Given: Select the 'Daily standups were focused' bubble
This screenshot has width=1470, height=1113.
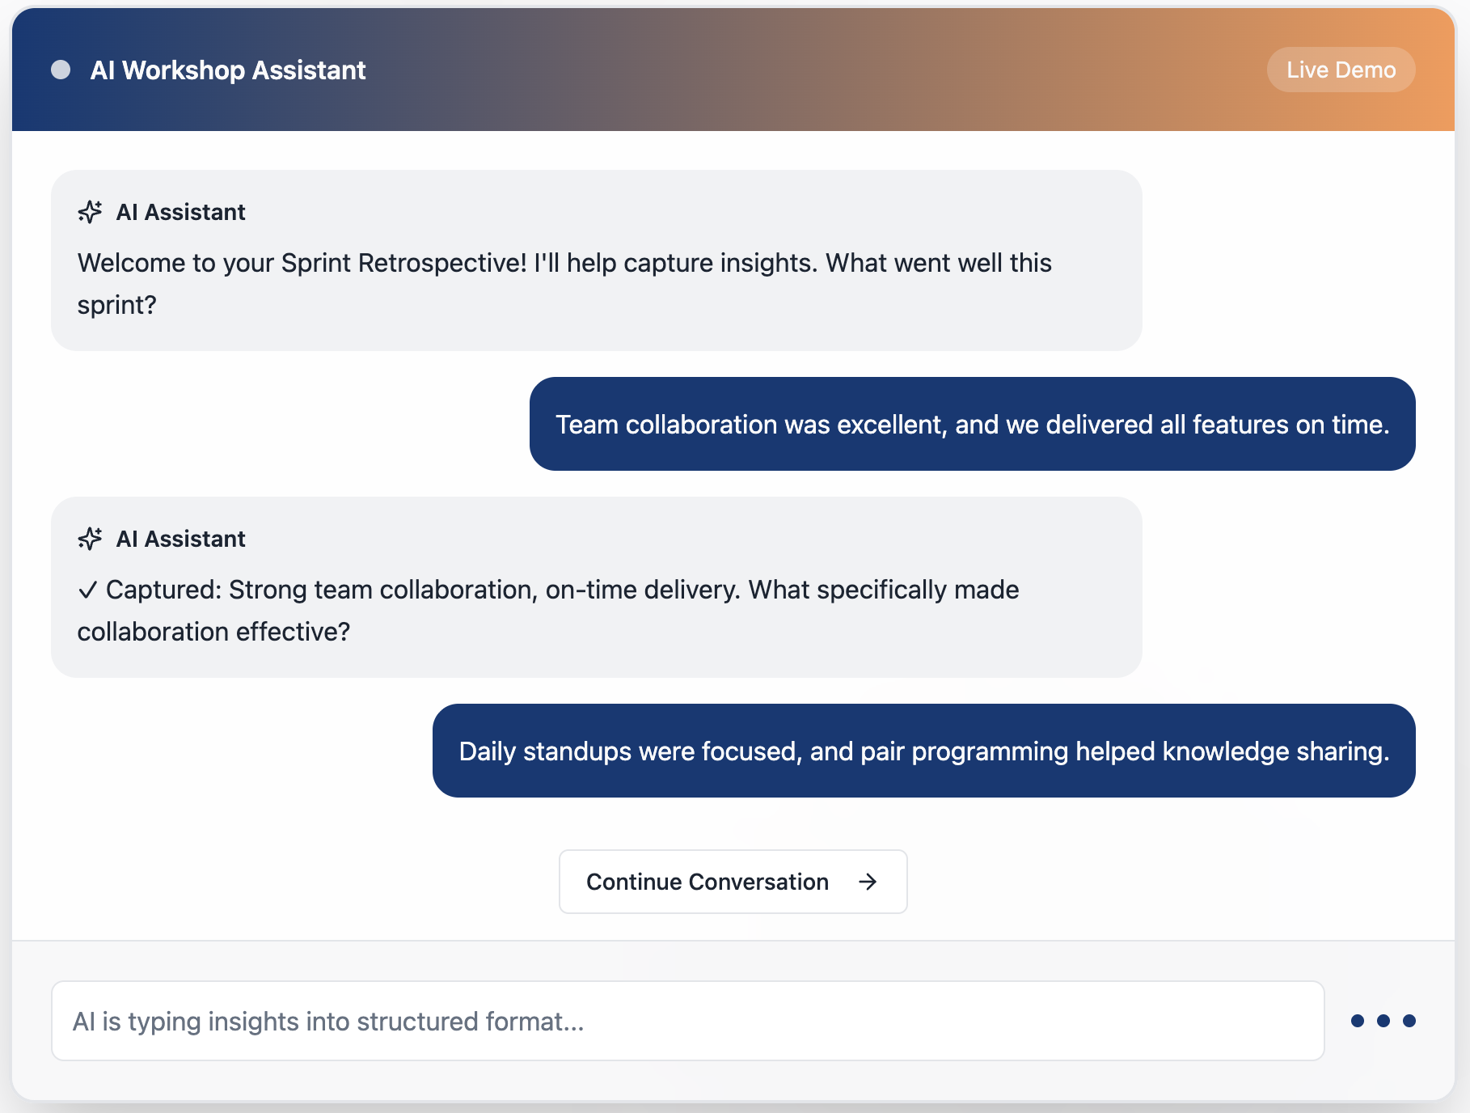Looking at the screenshot, I should click(924, 751).
